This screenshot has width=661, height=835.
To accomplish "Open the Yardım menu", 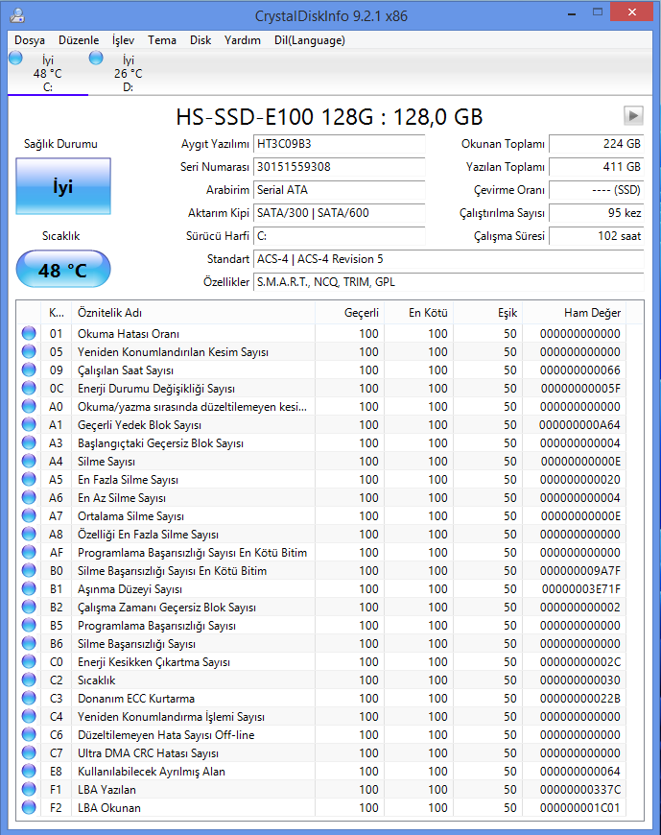I will [x=242, y=40].
